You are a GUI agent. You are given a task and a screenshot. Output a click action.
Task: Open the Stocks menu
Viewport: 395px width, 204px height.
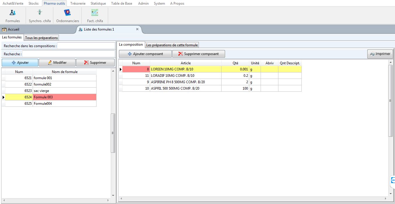(x=34, y=3)
